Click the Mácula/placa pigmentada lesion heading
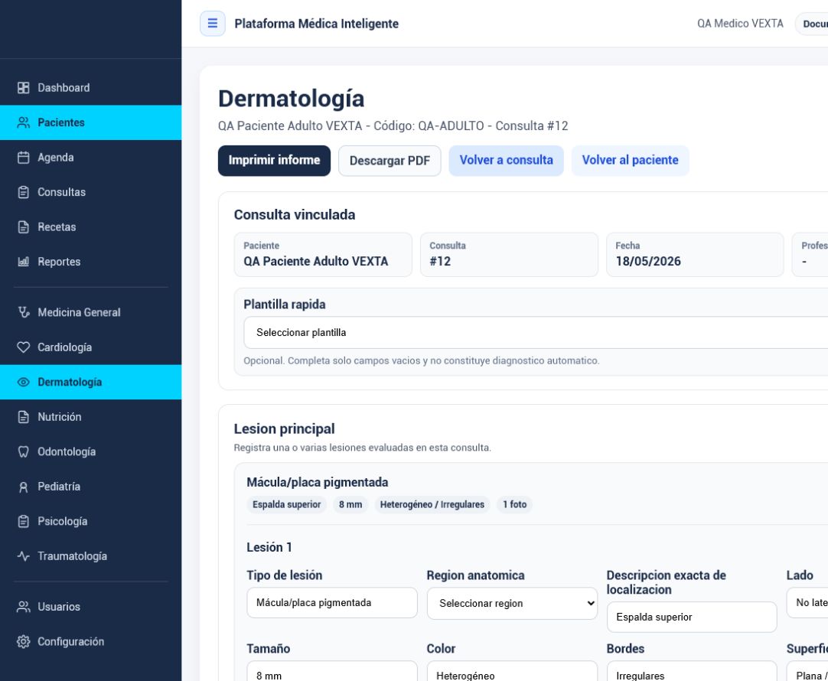 coord(318,482)
